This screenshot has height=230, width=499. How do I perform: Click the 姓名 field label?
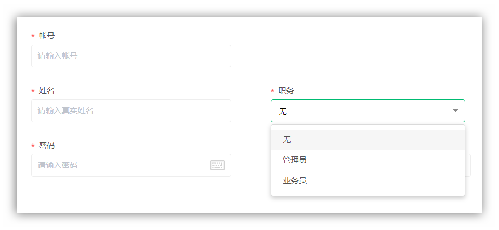coord(47,91)
